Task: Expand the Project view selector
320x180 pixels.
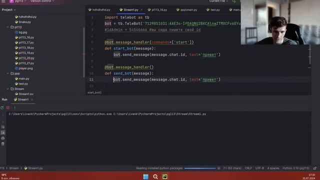Action: [x=9, y=10]
